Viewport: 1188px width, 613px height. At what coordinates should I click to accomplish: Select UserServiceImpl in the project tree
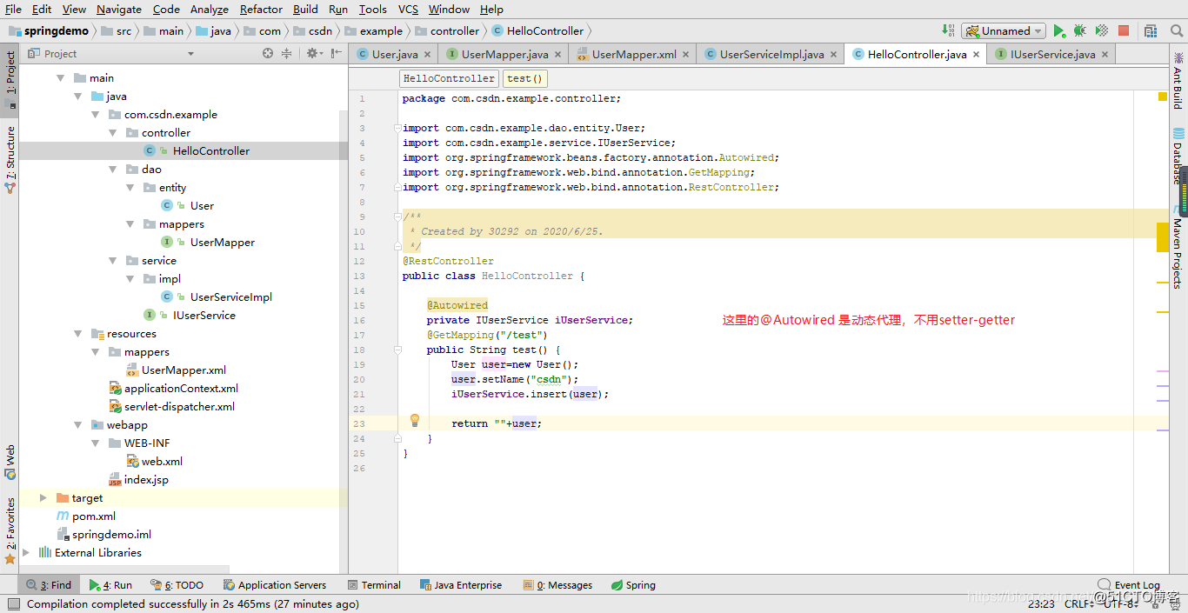click(231, 297)
